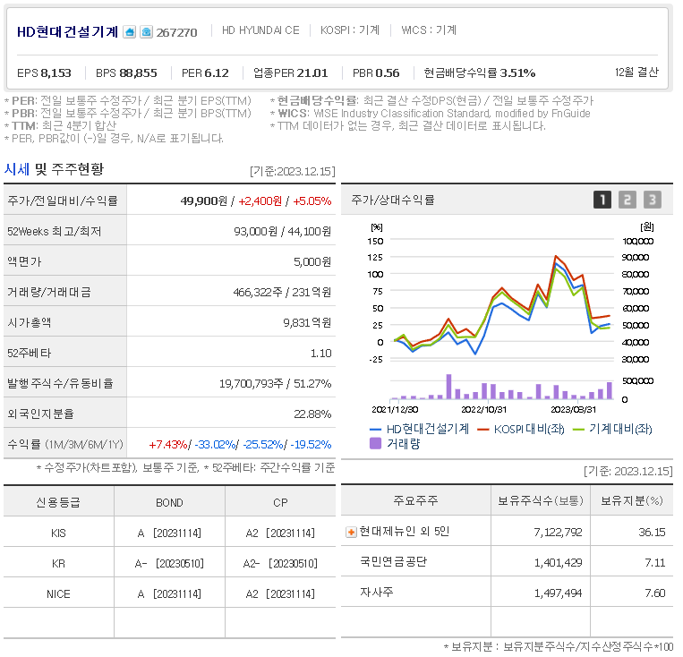
Task: Switch to chart tab 2
Action: click(x=628, y=200)
